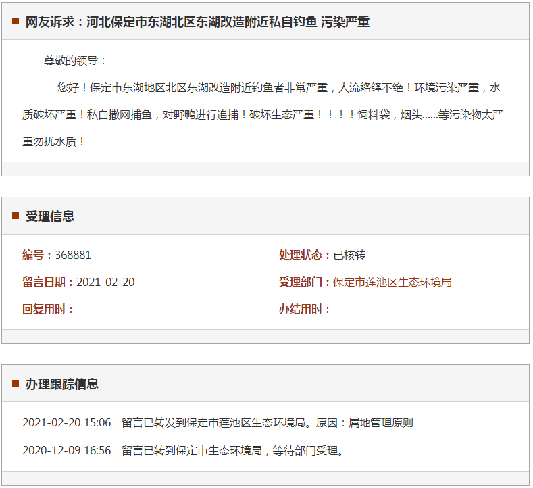The image size is (533, 488).
Task: Click the 属地管理原则 forwarding reason entry
Action: click(x=381, y=423)
